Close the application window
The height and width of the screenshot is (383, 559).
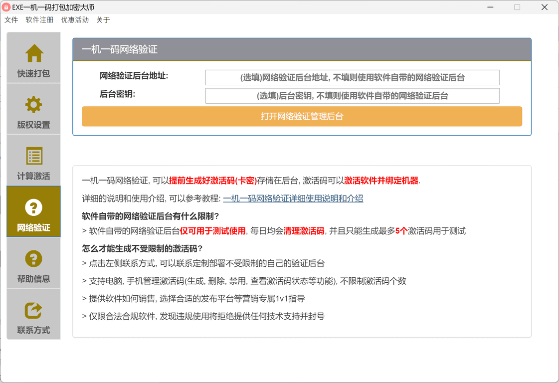pos(545,7)
